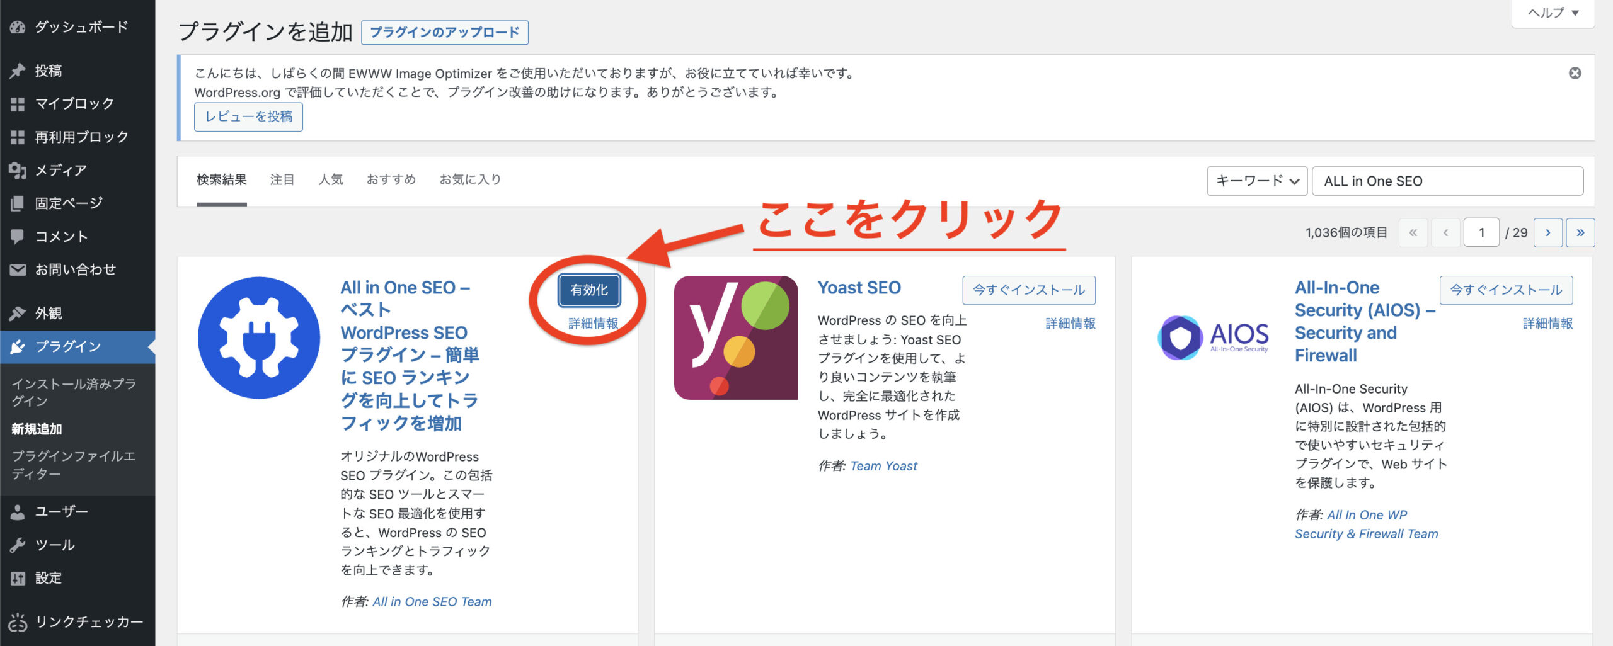1613x646 pixels.
Task: Open the 設定 menu label
Action: click(x=49, y=578)
